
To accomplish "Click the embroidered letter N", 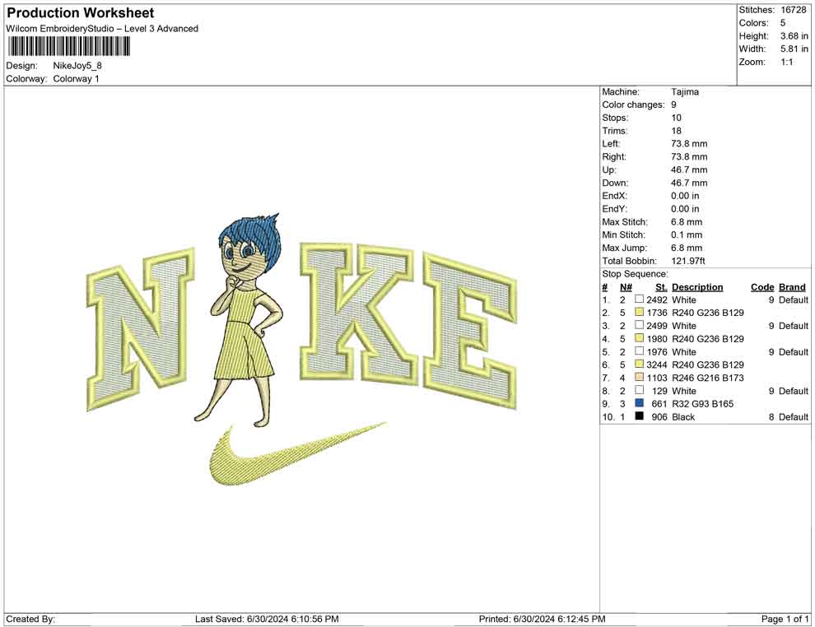I will point(140,328).
